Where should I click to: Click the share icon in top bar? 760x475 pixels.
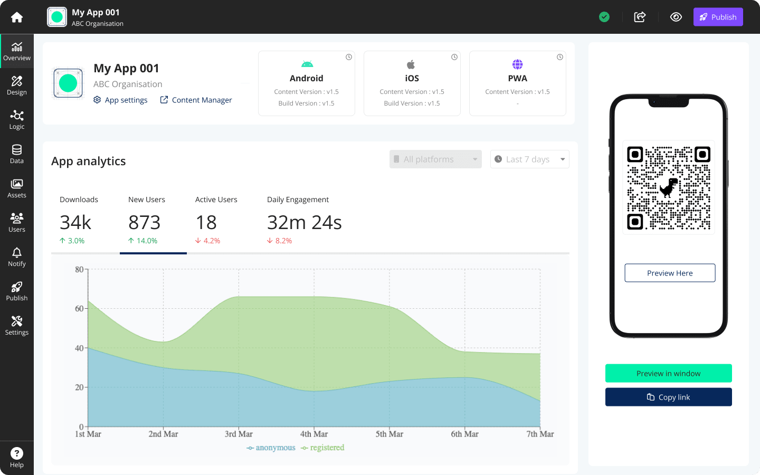pos(640,17)
